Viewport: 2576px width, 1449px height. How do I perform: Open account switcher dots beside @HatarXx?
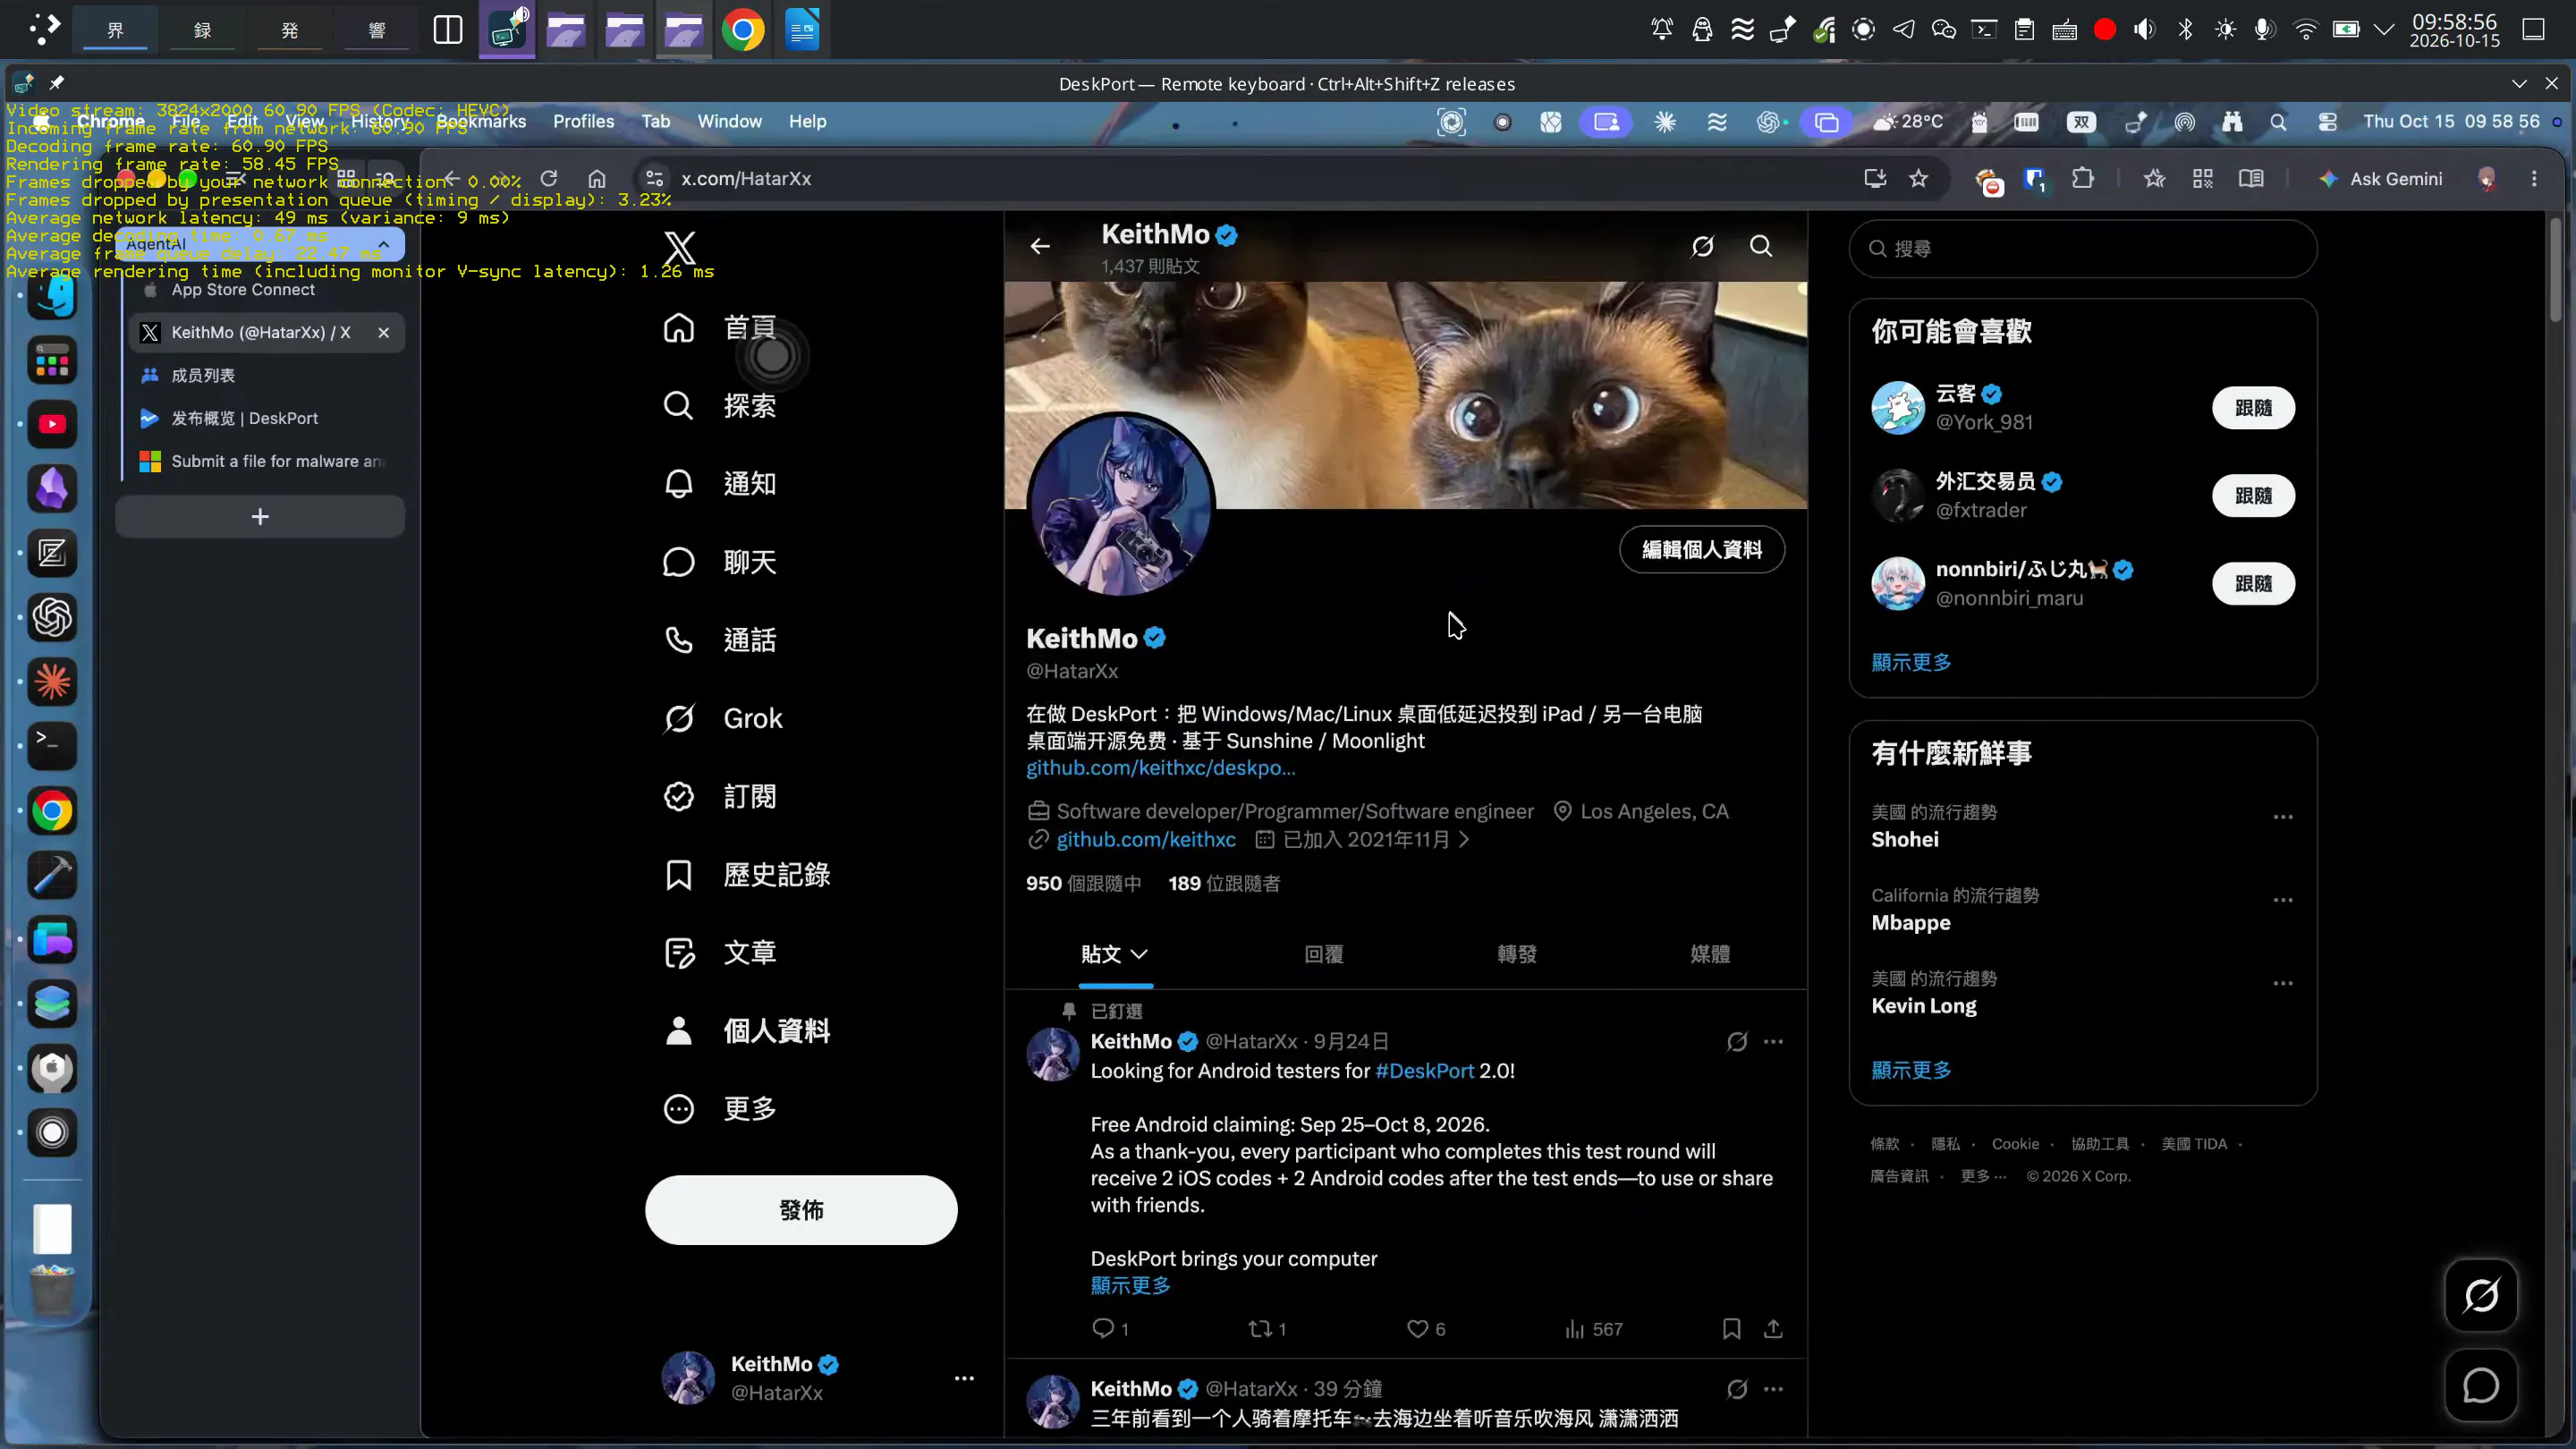click(964, 1378)
